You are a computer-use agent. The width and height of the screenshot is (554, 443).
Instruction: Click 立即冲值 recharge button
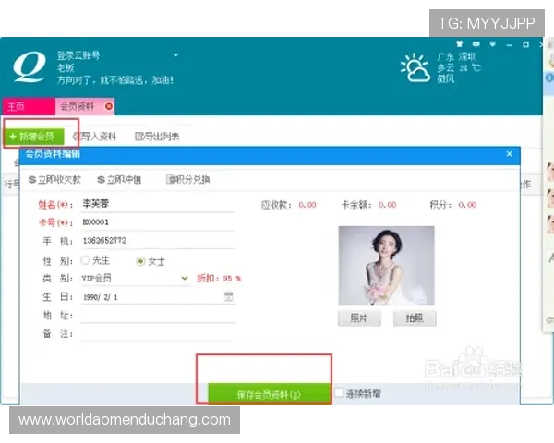[119, 180]
